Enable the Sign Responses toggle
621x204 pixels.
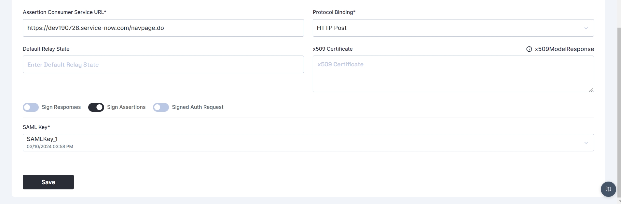[31, 107]
